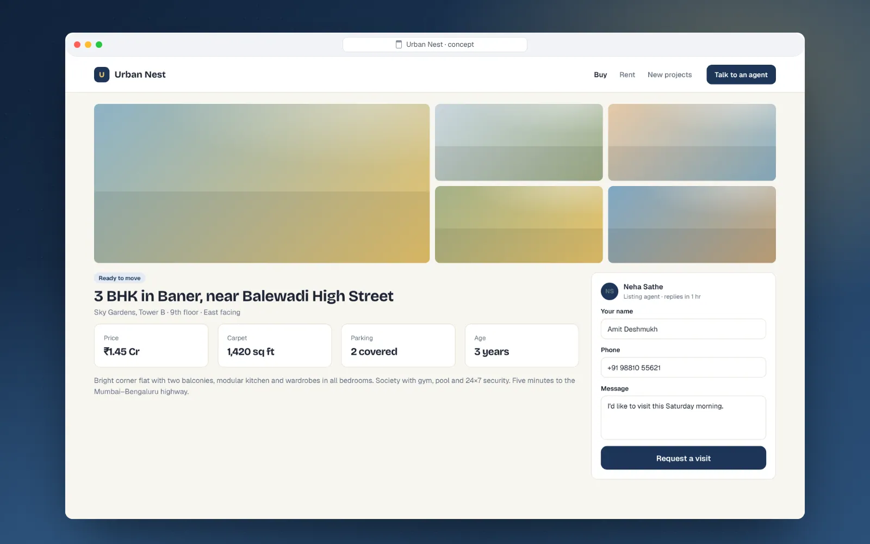Open the bottom-middle golden gallery photo
The width and height of the screenshot is (870, 544).
click(519, 225)
